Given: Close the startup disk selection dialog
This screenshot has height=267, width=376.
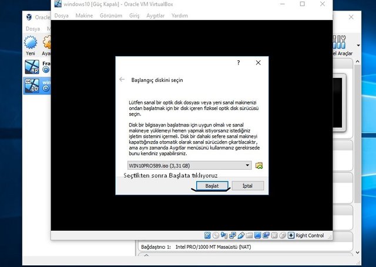Looking at the screenshot, I should [258, 63].
